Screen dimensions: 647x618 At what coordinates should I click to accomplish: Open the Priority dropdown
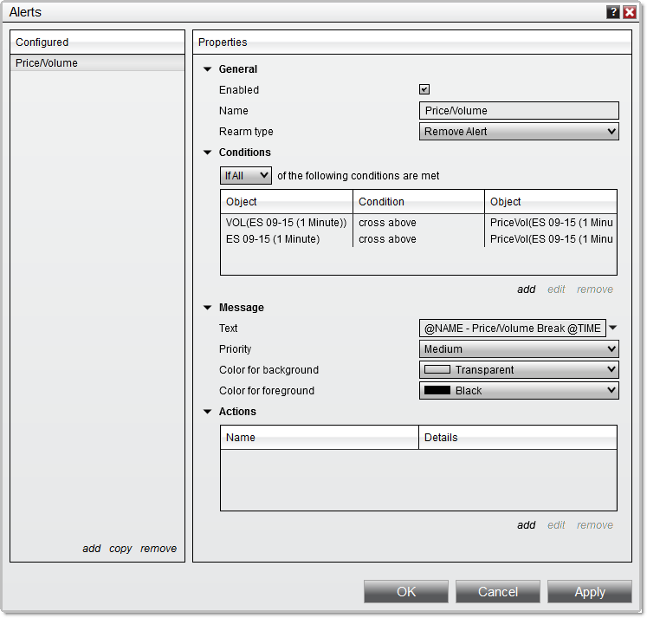[519, 349]
